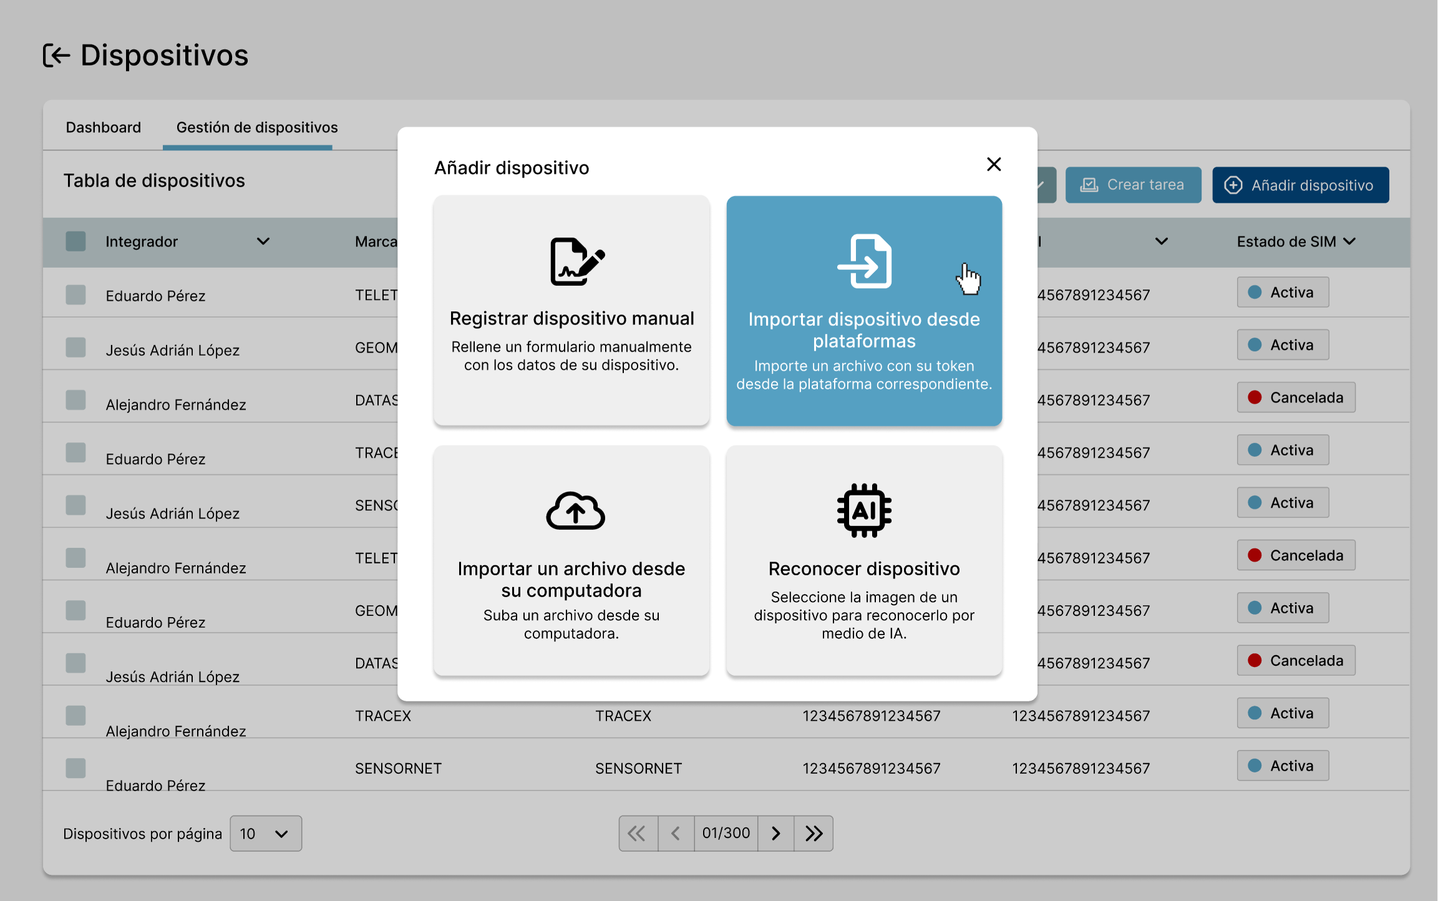Choose Reconocer dispositivo card title

[x=863, y=568]
